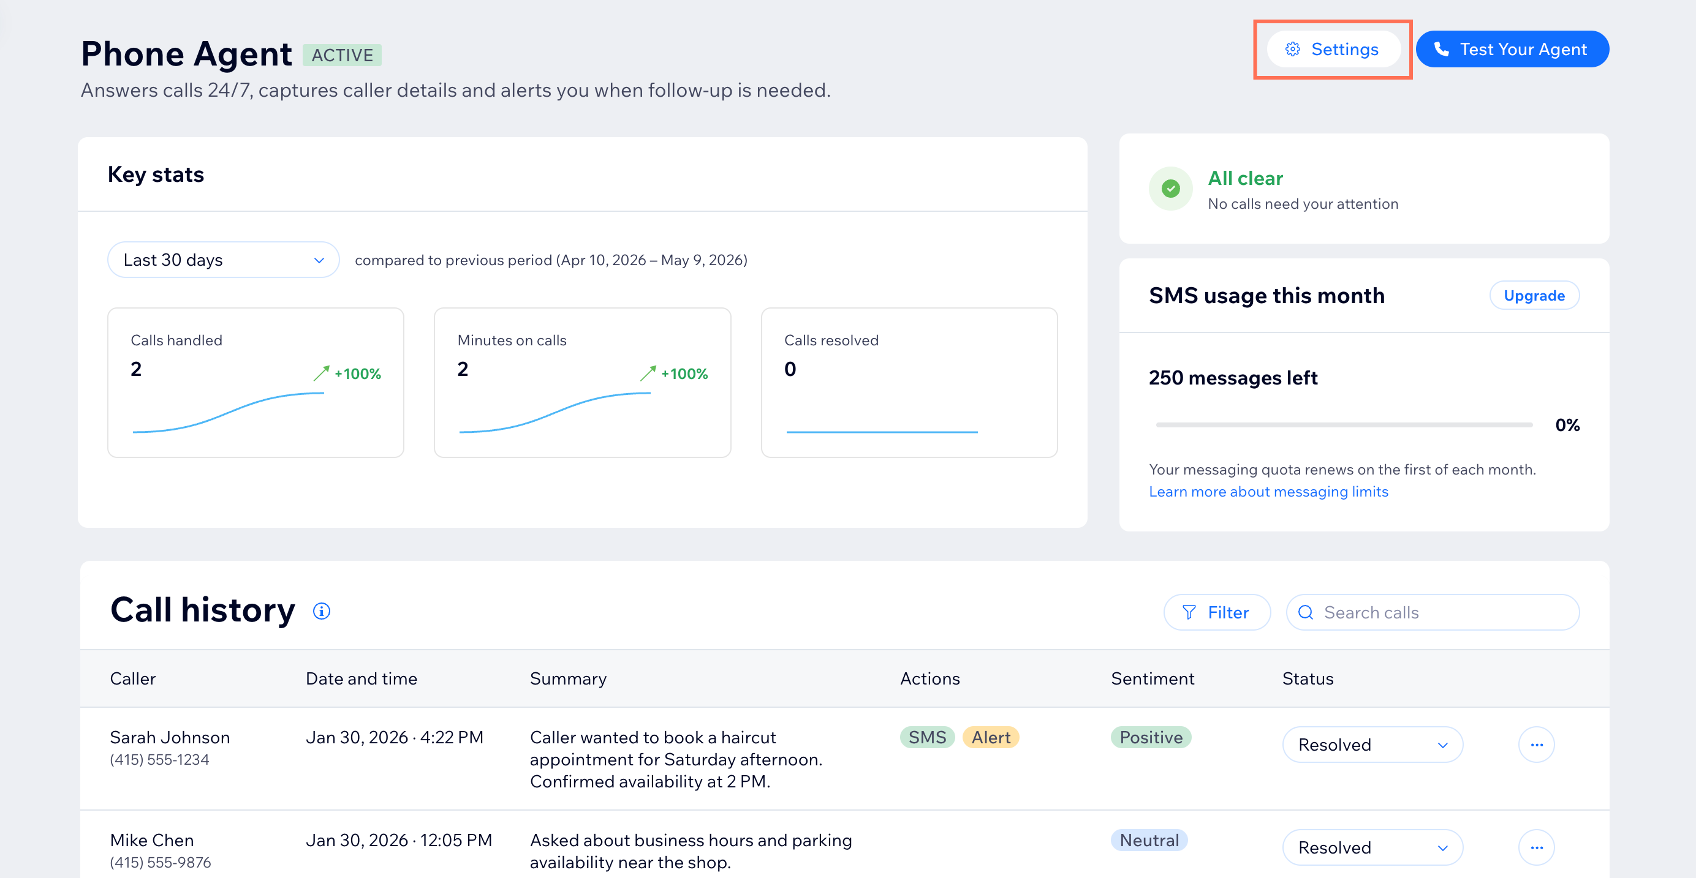
Task: Focus the Search calls field
Action: 1433,612
